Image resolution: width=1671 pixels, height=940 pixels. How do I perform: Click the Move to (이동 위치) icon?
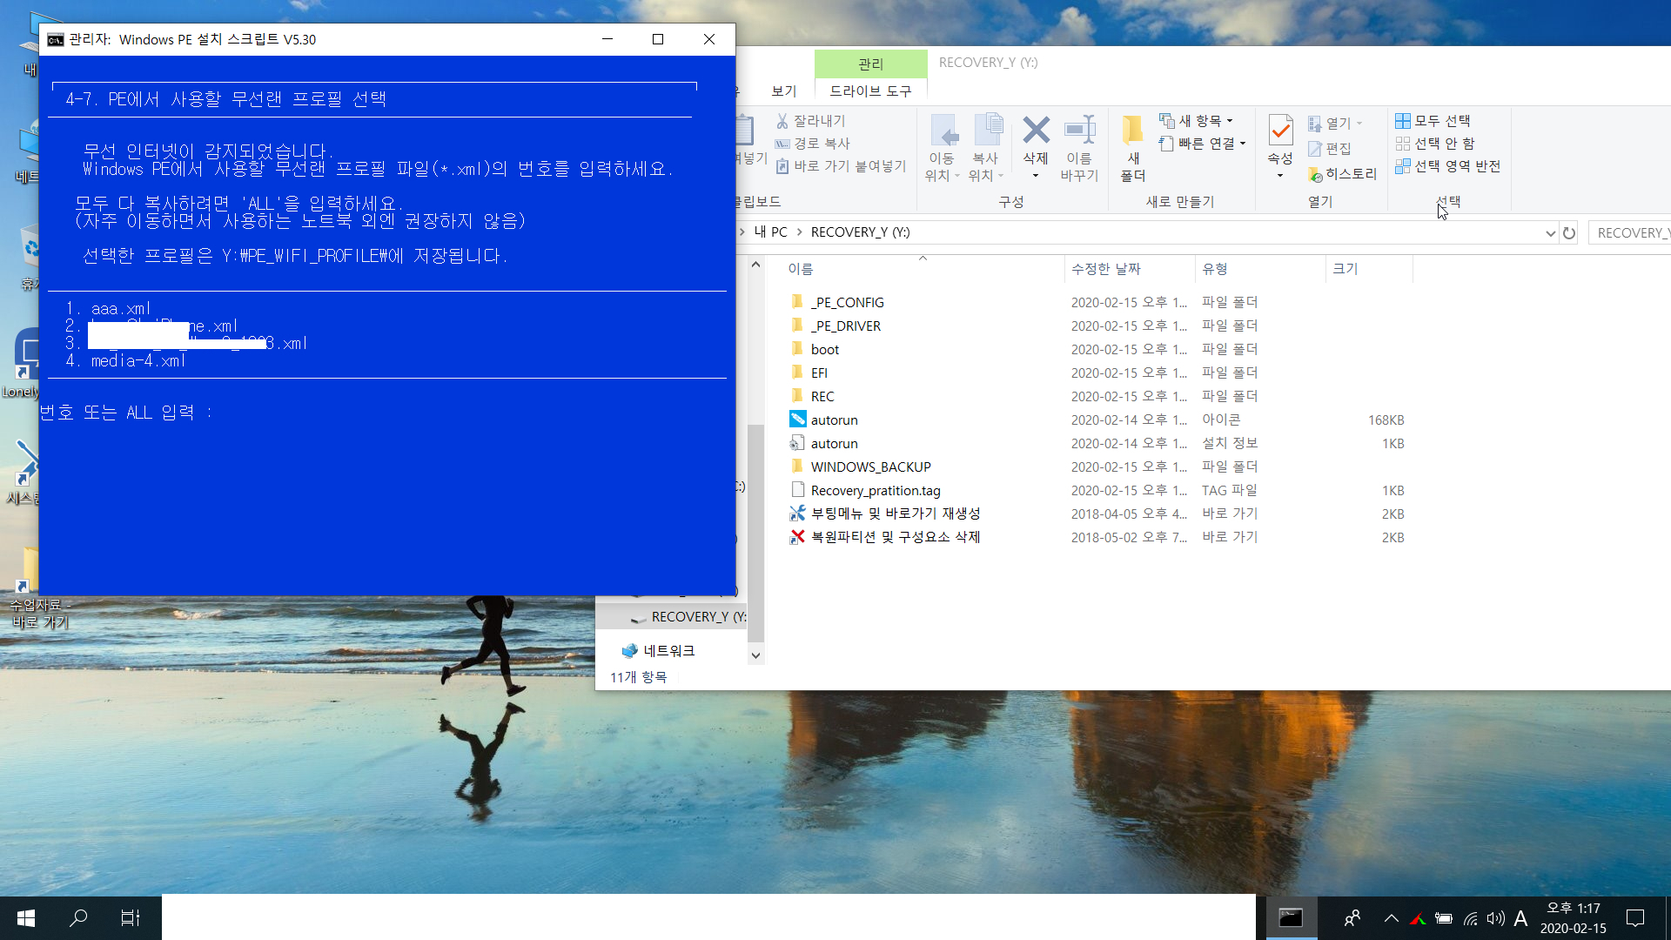943,131
